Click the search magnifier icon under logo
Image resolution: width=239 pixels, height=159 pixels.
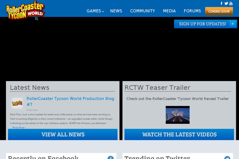click(x=36, y=19)
